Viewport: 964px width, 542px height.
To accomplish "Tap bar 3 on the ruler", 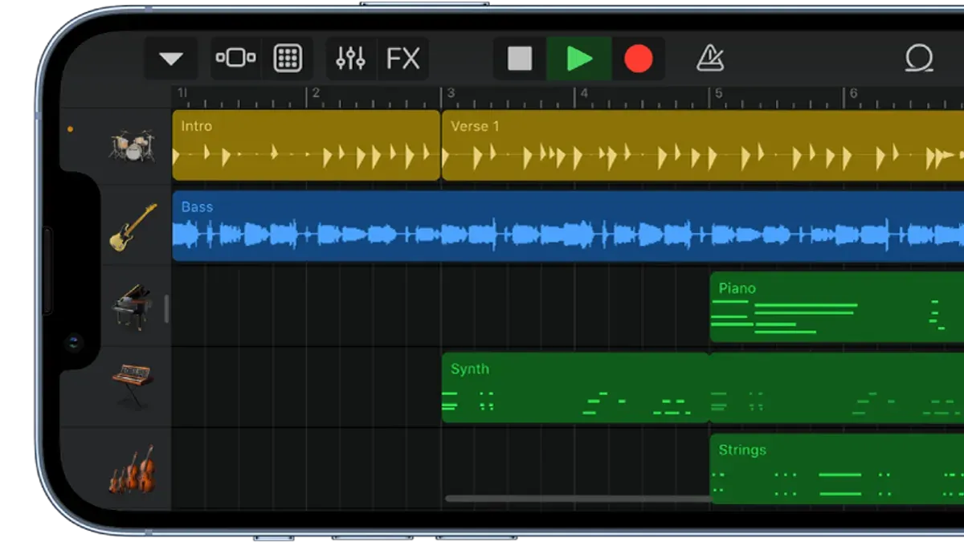I will (451, 93).
